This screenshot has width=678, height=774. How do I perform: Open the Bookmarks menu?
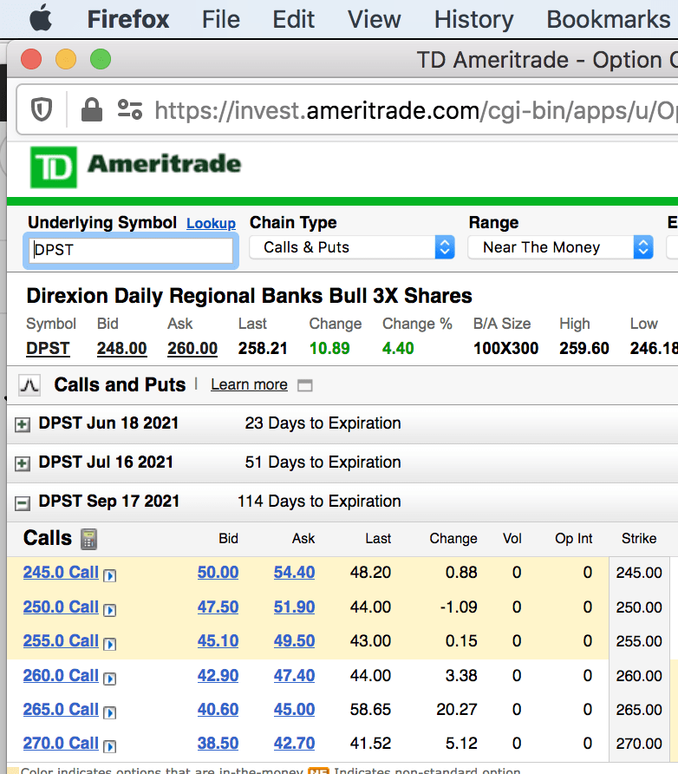click(609, 19)
